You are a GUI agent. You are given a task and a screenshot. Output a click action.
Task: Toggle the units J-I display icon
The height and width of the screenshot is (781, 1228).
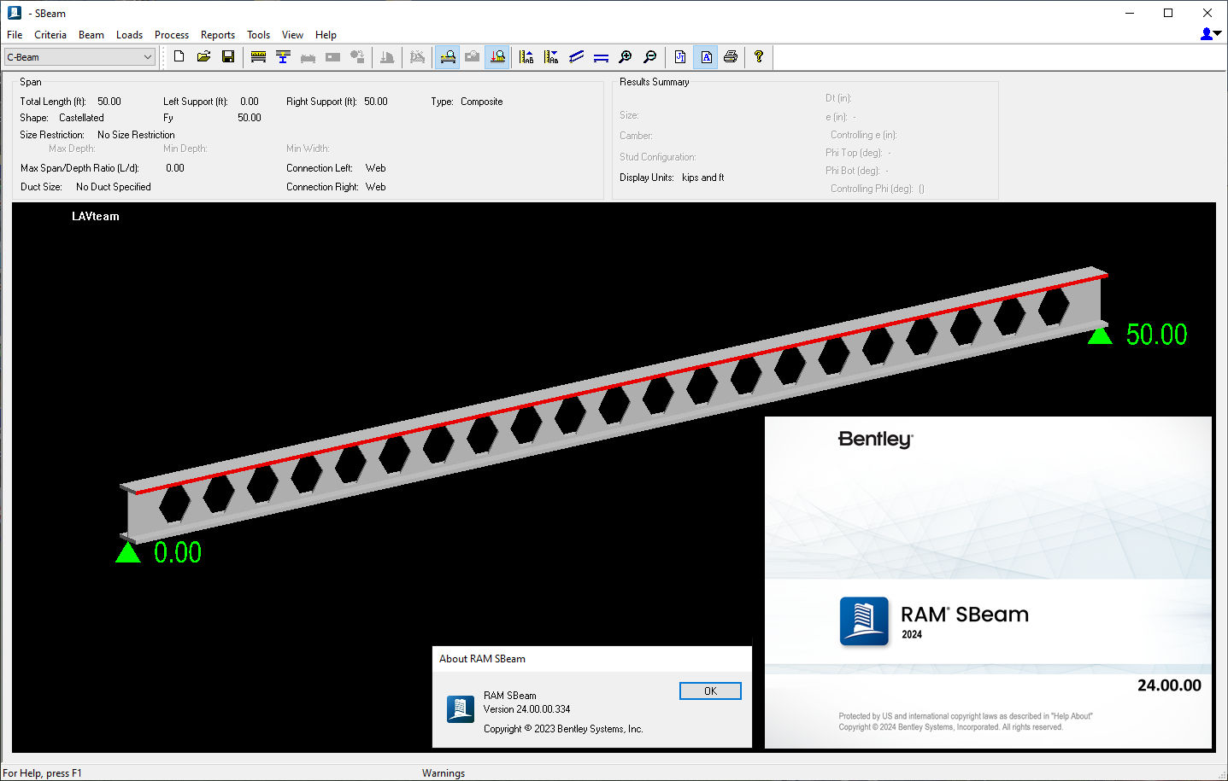pos(679,56)
